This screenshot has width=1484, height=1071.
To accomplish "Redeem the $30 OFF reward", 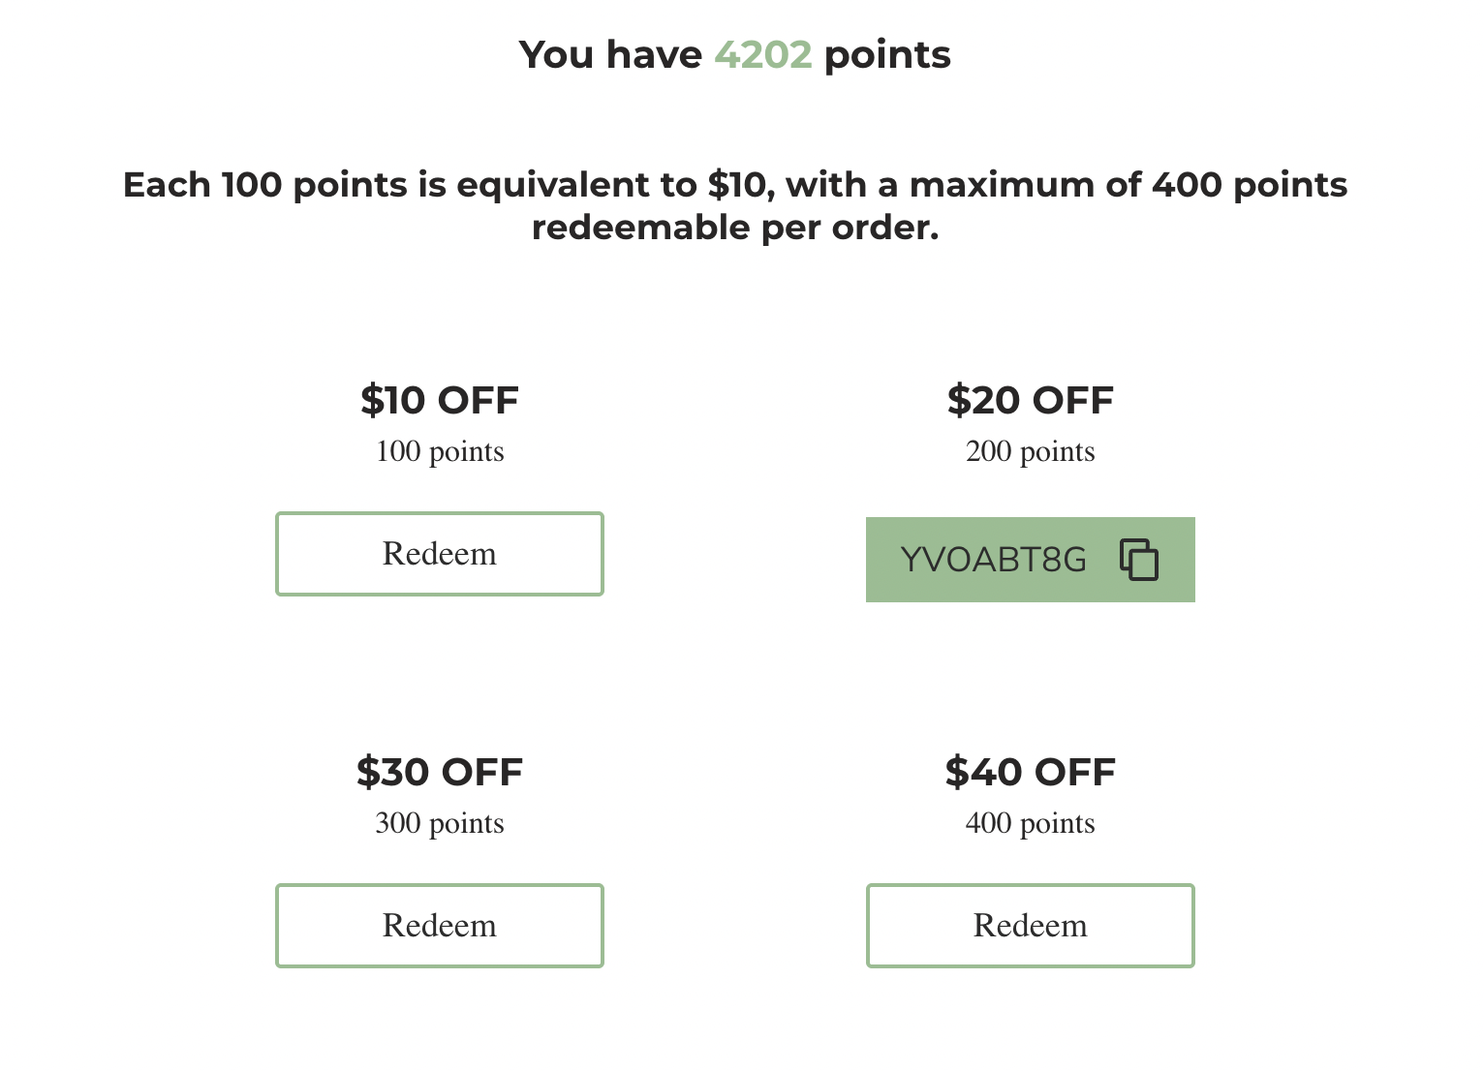I will (x=440, y=926).
